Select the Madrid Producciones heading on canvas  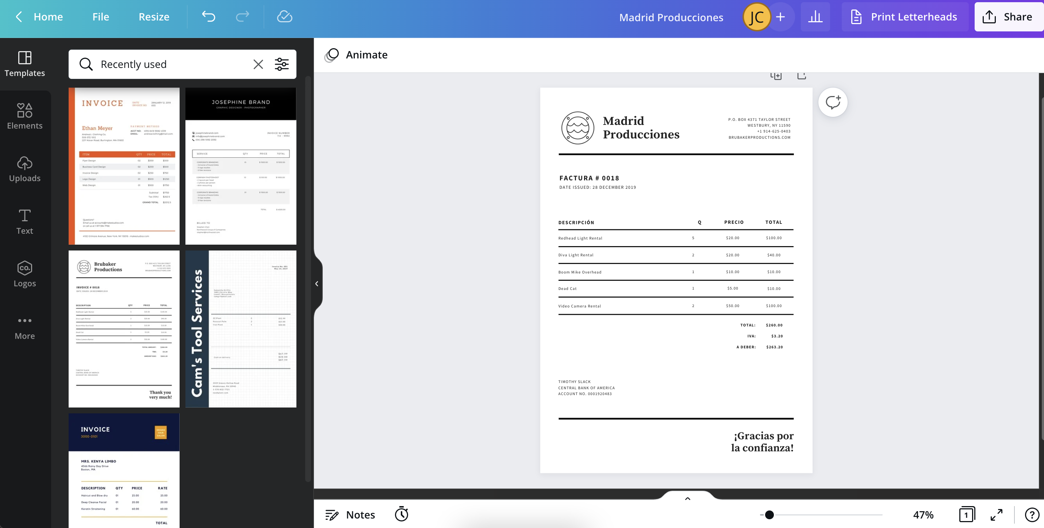[641, 127]
